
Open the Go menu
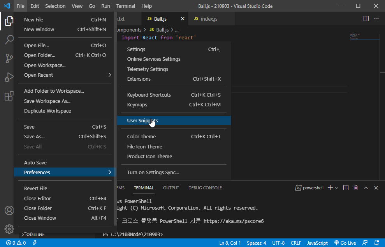(x=91, y=6)
